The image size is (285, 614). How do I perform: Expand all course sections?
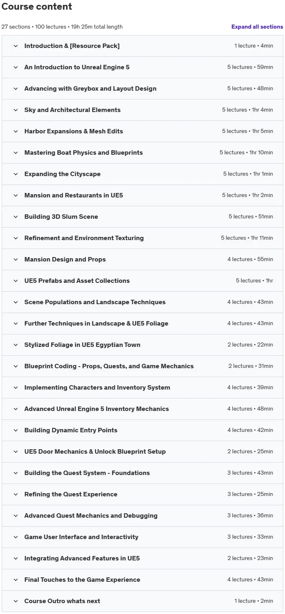[257, 27]
